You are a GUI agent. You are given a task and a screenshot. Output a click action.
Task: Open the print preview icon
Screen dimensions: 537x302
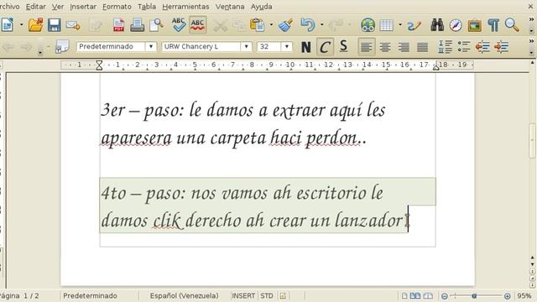coord(157,25)
